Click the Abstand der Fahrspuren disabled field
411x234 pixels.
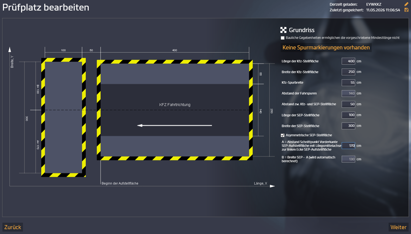click(x=348, y=93)
